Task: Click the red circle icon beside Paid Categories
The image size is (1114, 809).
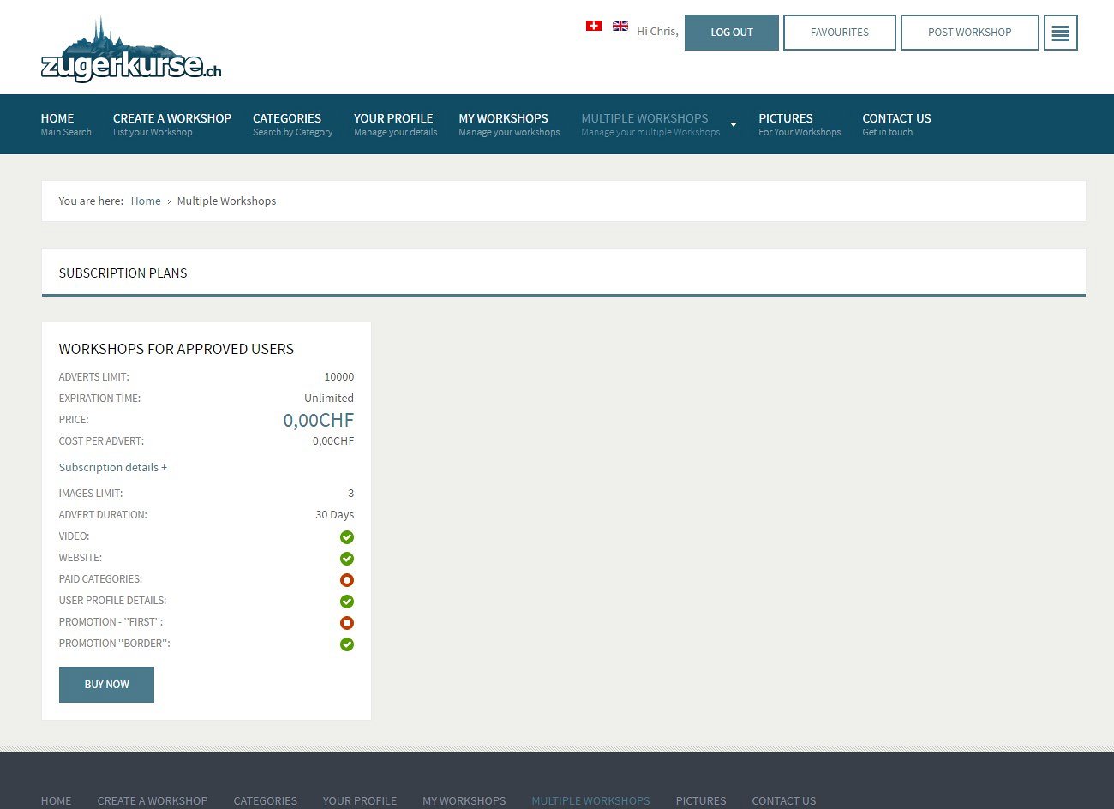Action: 347,580
